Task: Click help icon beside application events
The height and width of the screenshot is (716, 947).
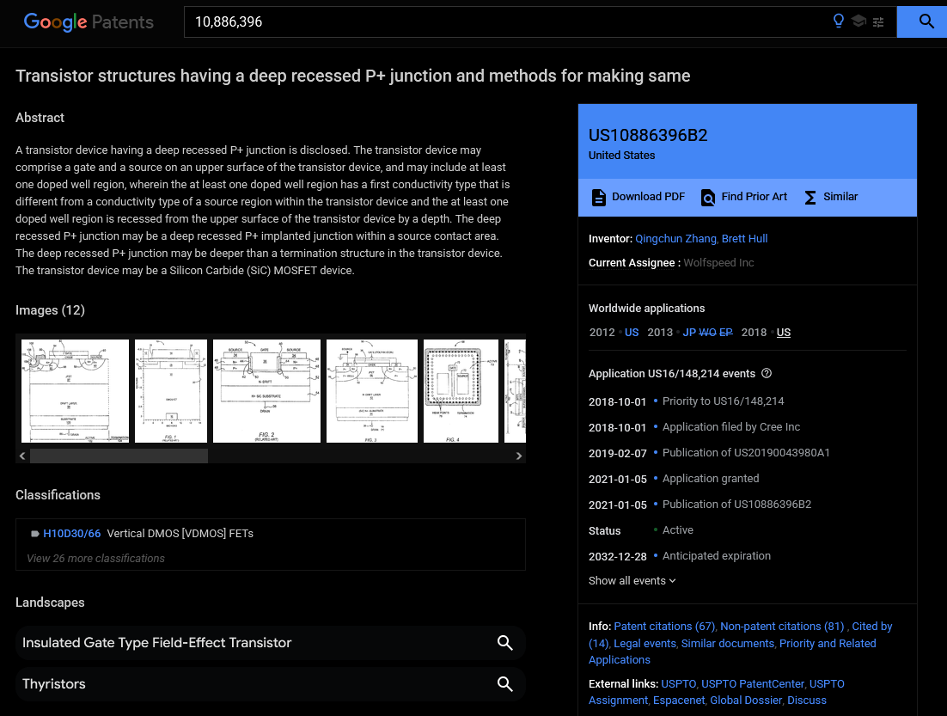Action: click(x=767, y=373)
